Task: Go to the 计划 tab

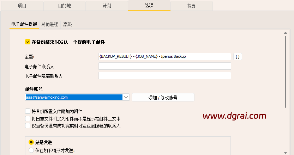Action: (x=107, y=6)
